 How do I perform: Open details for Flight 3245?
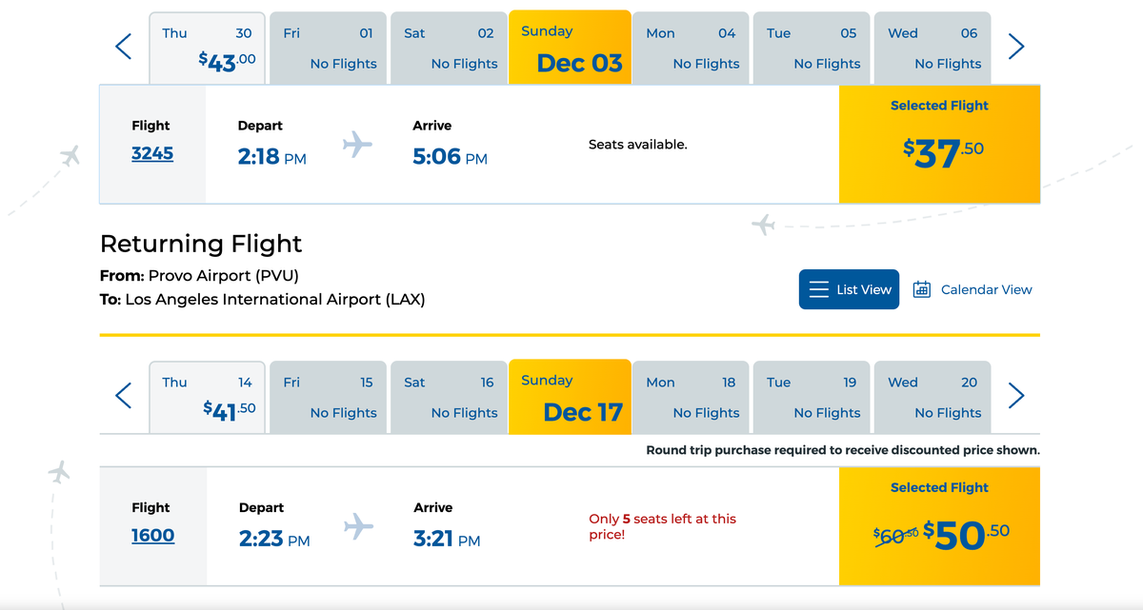pos(152,152)
